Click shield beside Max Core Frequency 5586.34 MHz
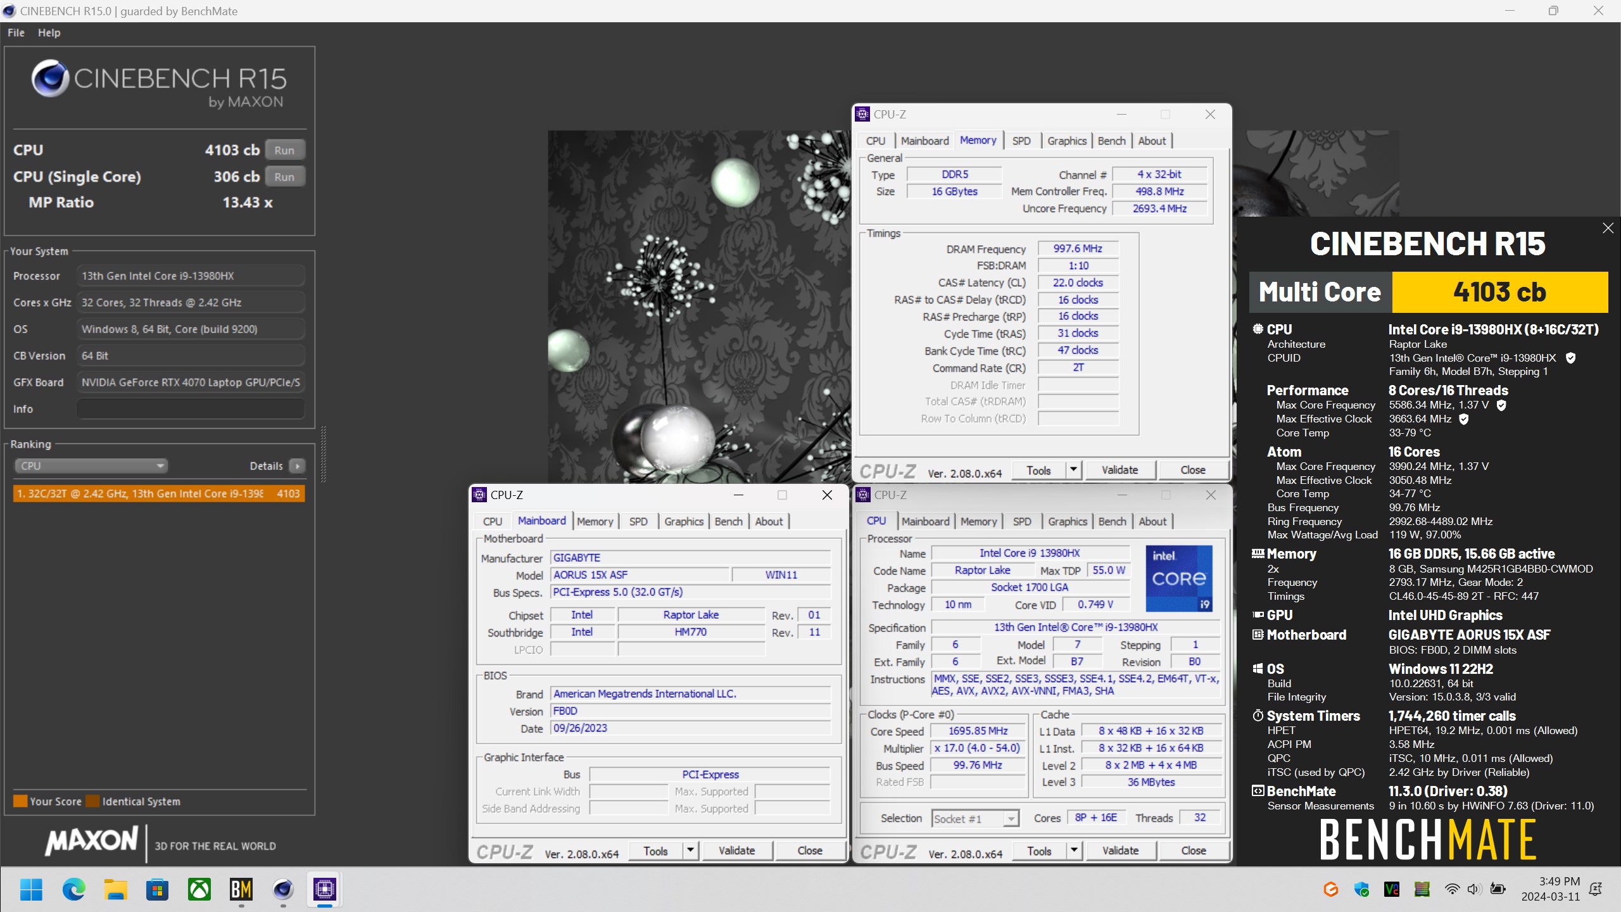The height and width of the screenshot is (912, 1621). tap(1501, 405)
